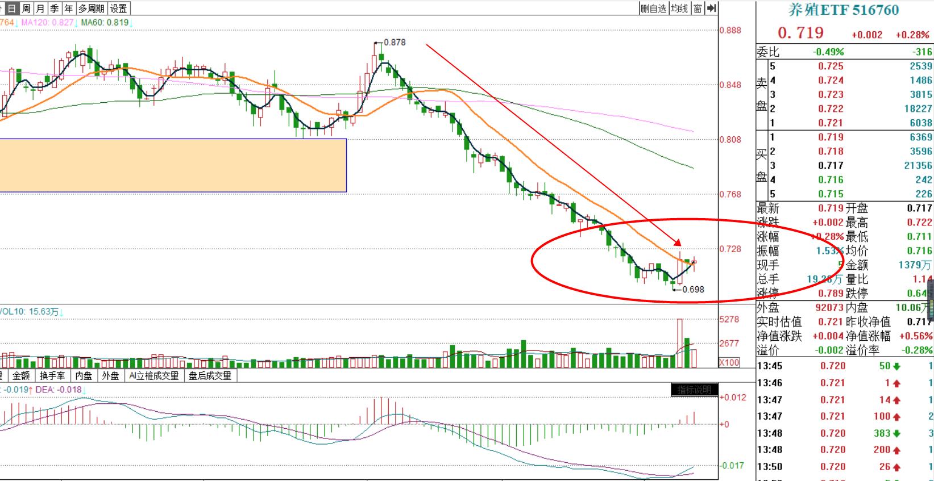The height and width of the screenshot is (481, 934).
Task: Click buy level 4 price 0.716
Action: (831, 179)
